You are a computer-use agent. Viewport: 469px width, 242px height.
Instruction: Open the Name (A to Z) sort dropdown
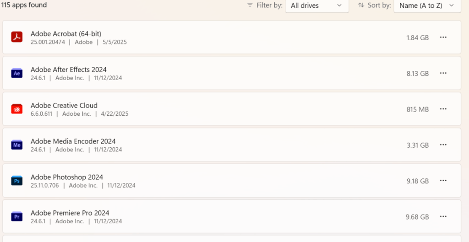click(x=427, y=5)
